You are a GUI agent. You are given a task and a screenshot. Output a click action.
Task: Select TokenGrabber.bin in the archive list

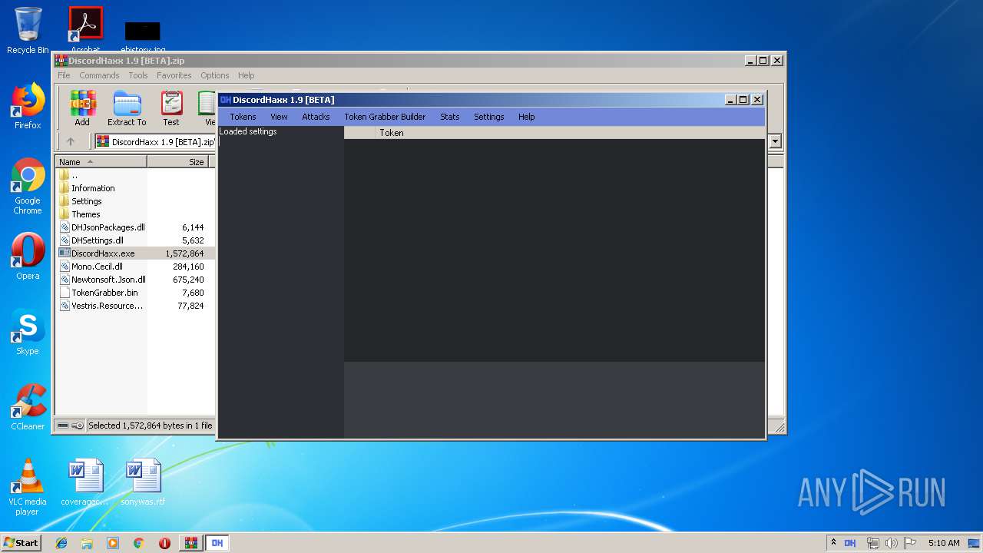[x=134, y=293]
